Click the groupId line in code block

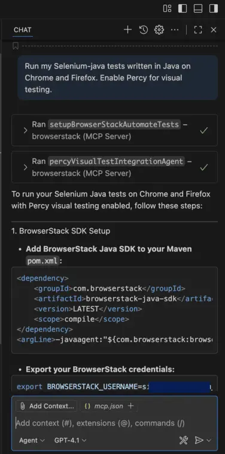click(x=110, y=288)
